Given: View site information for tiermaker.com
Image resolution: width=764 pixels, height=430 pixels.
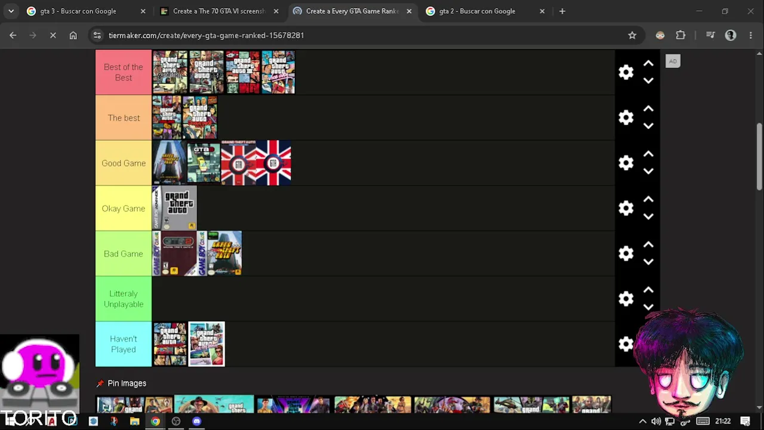Looking at the screenshot, I should tap(98, 35).
